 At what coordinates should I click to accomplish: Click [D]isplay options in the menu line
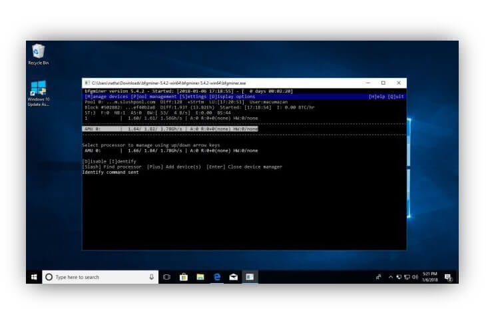pyautogui.click(x=232, y=97)
